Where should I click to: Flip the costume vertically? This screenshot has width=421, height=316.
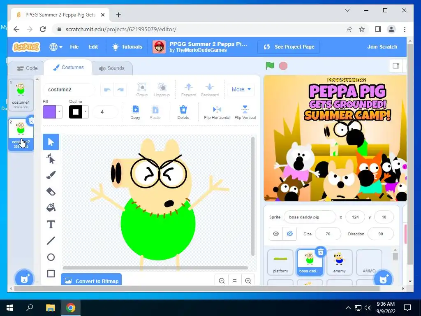point(245,112)
